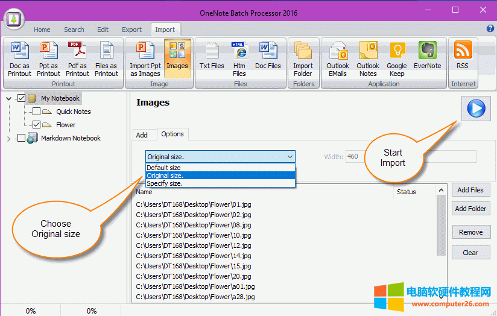Toggle the Markdown Notebook checkbox
497x316 pixels.
point(22,138)
